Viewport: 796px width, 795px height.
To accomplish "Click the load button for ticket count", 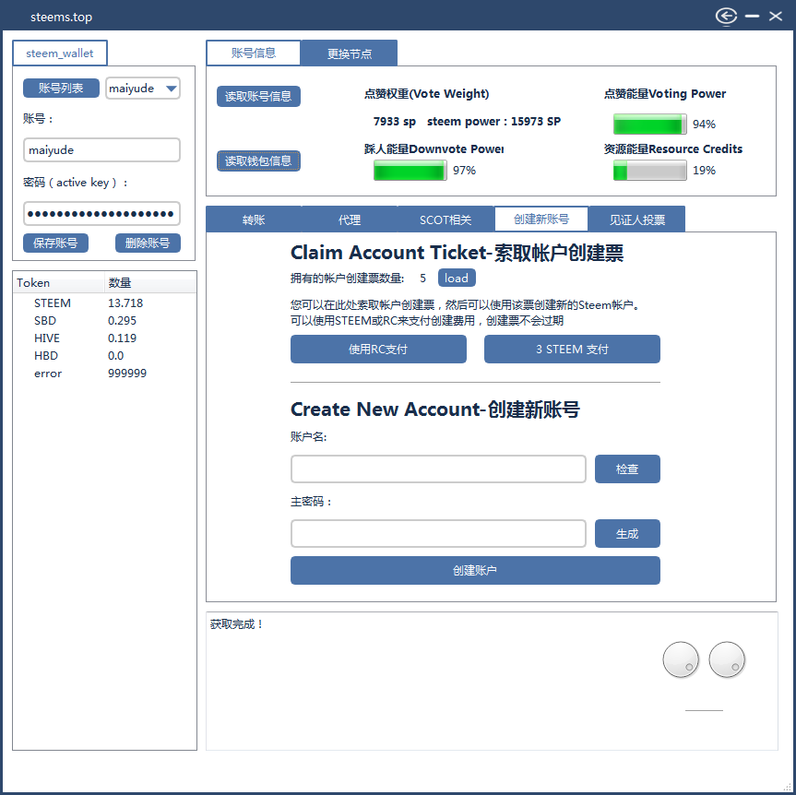I will [x=457, y=279].
